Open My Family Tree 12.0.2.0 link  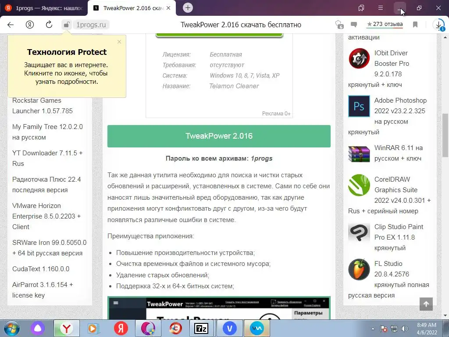click(47, 132)
